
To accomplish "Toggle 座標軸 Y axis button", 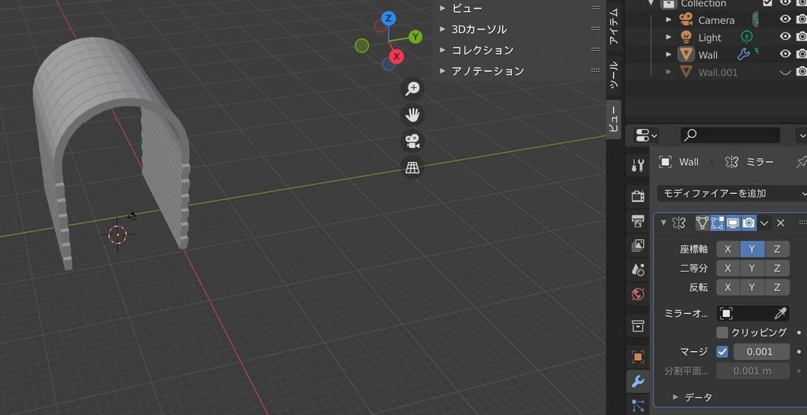I will 752,249.
